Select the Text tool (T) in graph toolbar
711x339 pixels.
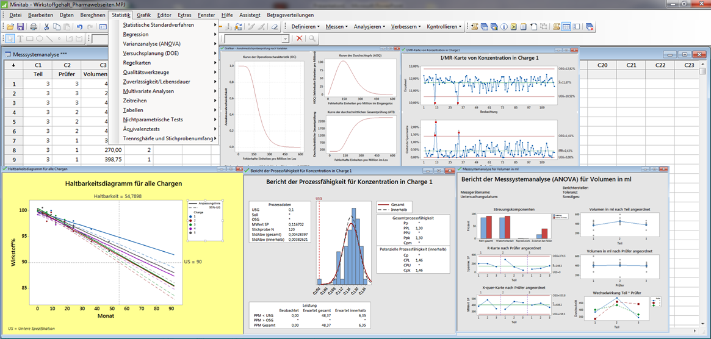click(x=20, y=38)
